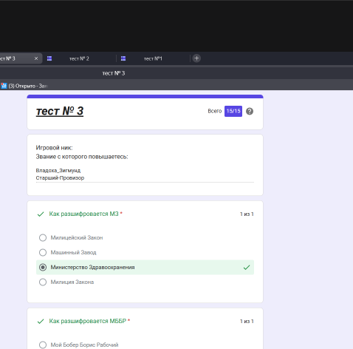
Task: Click the тест № 3 form title
Action: point(60,111)
